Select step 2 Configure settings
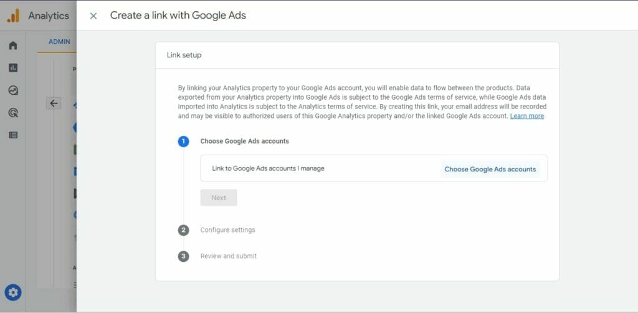The height and width of the screenshot is (313, 638). pos(228,230)
